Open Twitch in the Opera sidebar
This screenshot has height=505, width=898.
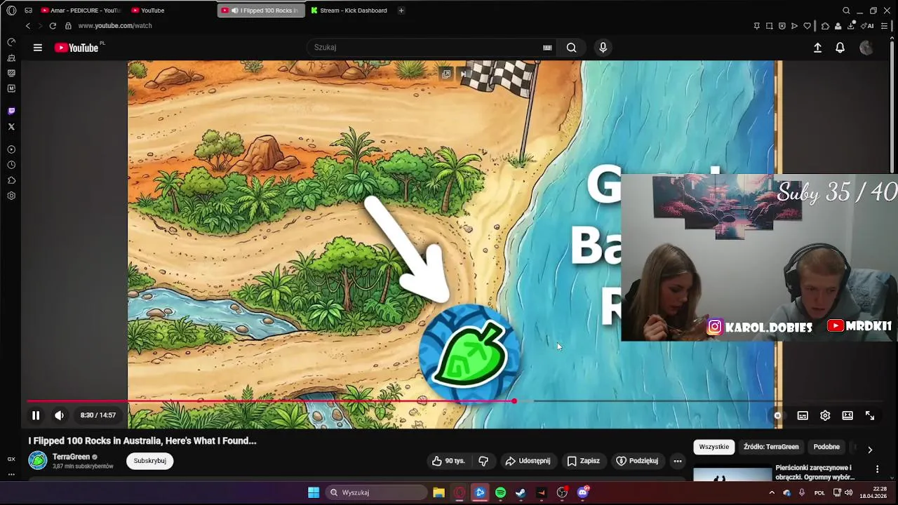coord(11,111)
